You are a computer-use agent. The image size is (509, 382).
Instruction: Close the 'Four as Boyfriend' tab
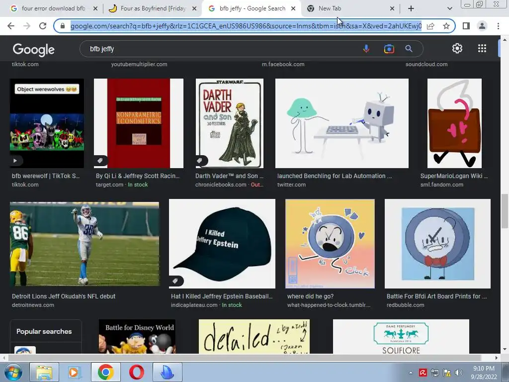click(194, 8)
